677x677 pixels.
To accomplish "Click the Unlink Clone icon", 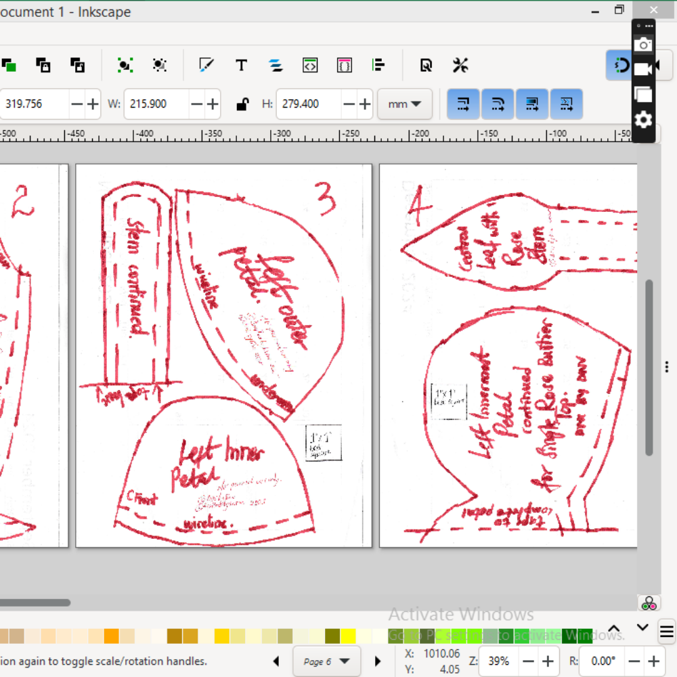I will [77, 66].
